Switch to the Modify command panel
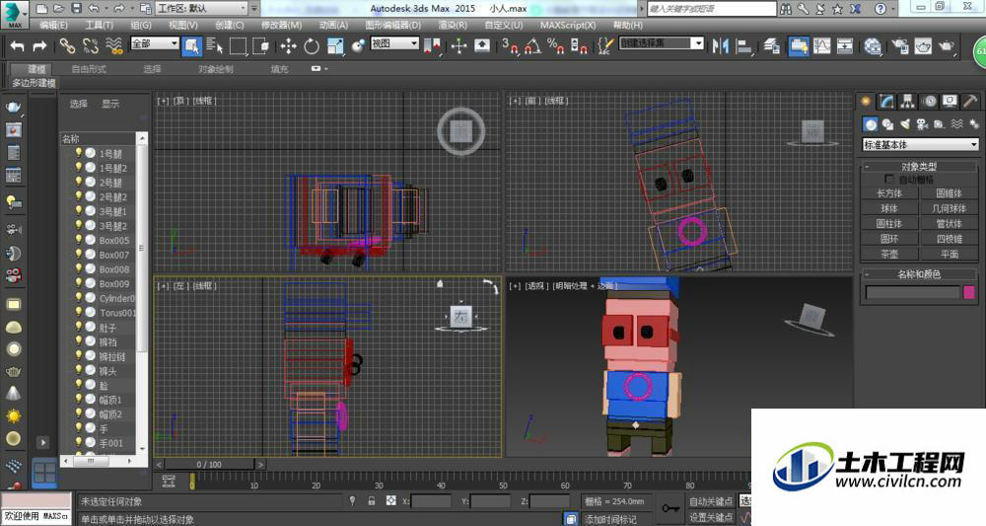 click(886, 102)
